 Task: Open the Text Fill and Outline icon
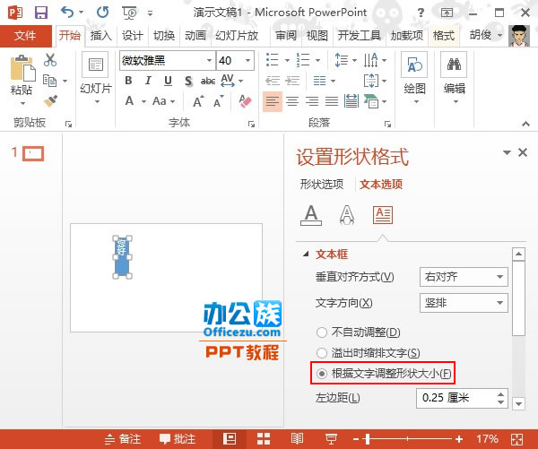(x=310, y=214)
